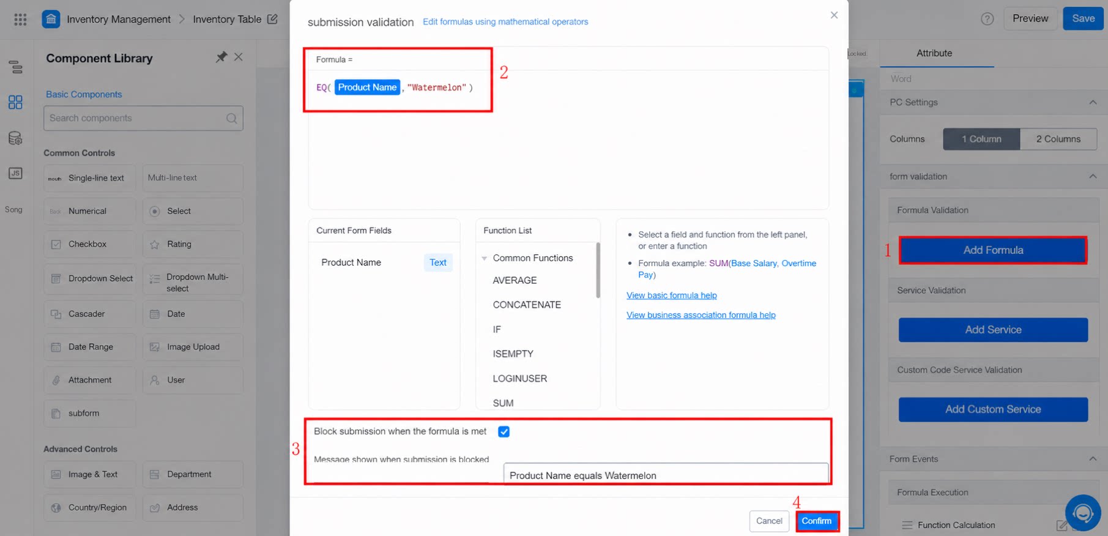This screenshot has height=536, width=1108.
Task: Open the app grid launcher icon
Action: 20,20
